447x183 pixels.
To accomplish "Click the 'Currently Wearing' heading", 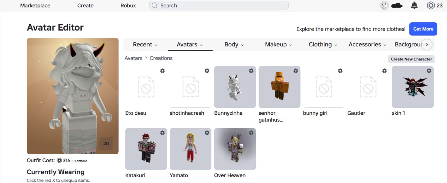I will click(56, 172).
